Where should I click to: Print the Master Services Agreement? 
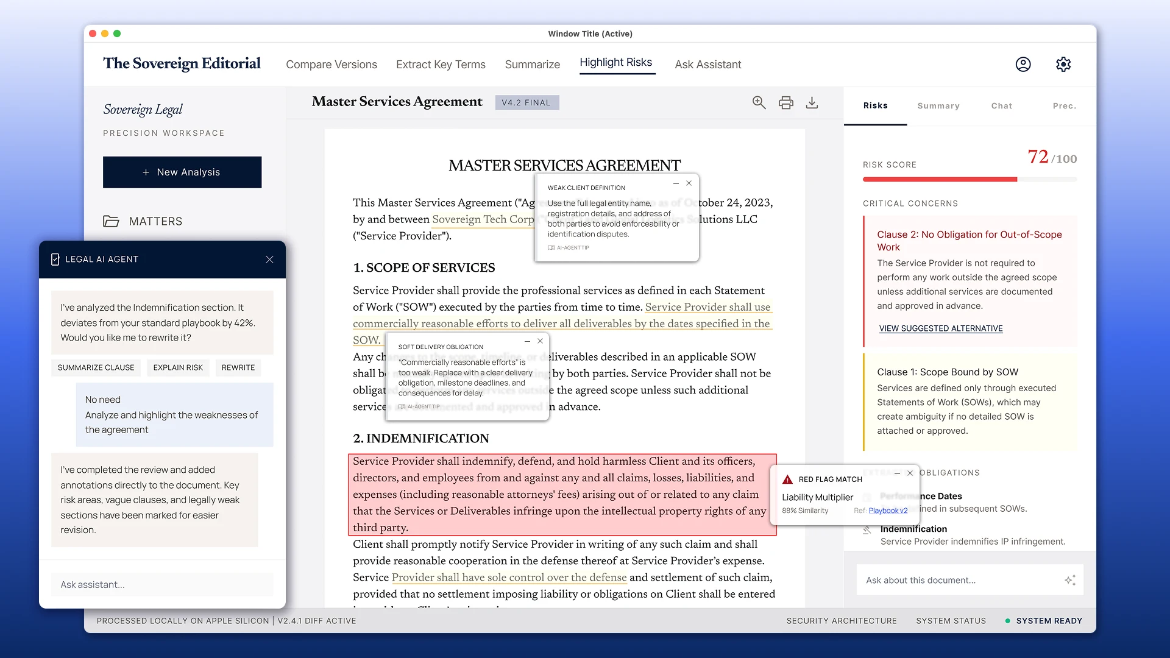(786, 102)
